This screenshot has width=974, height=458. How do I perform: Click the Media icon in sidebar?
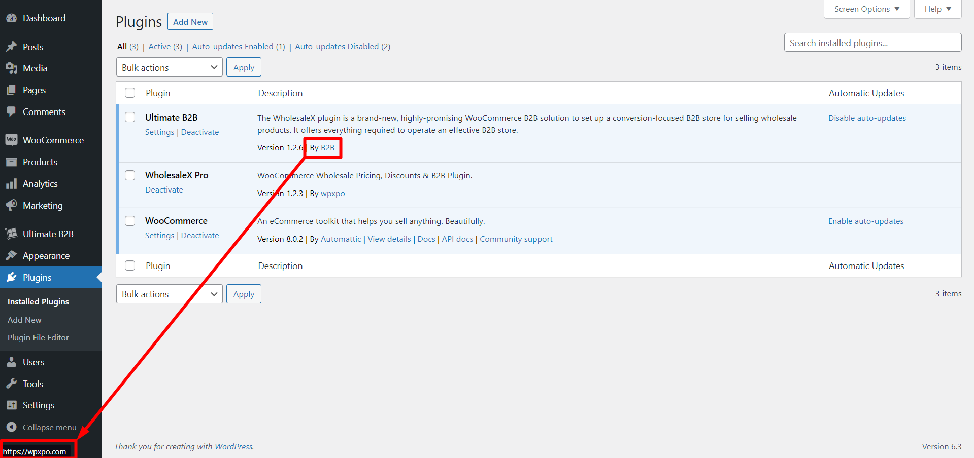[11, 68]
